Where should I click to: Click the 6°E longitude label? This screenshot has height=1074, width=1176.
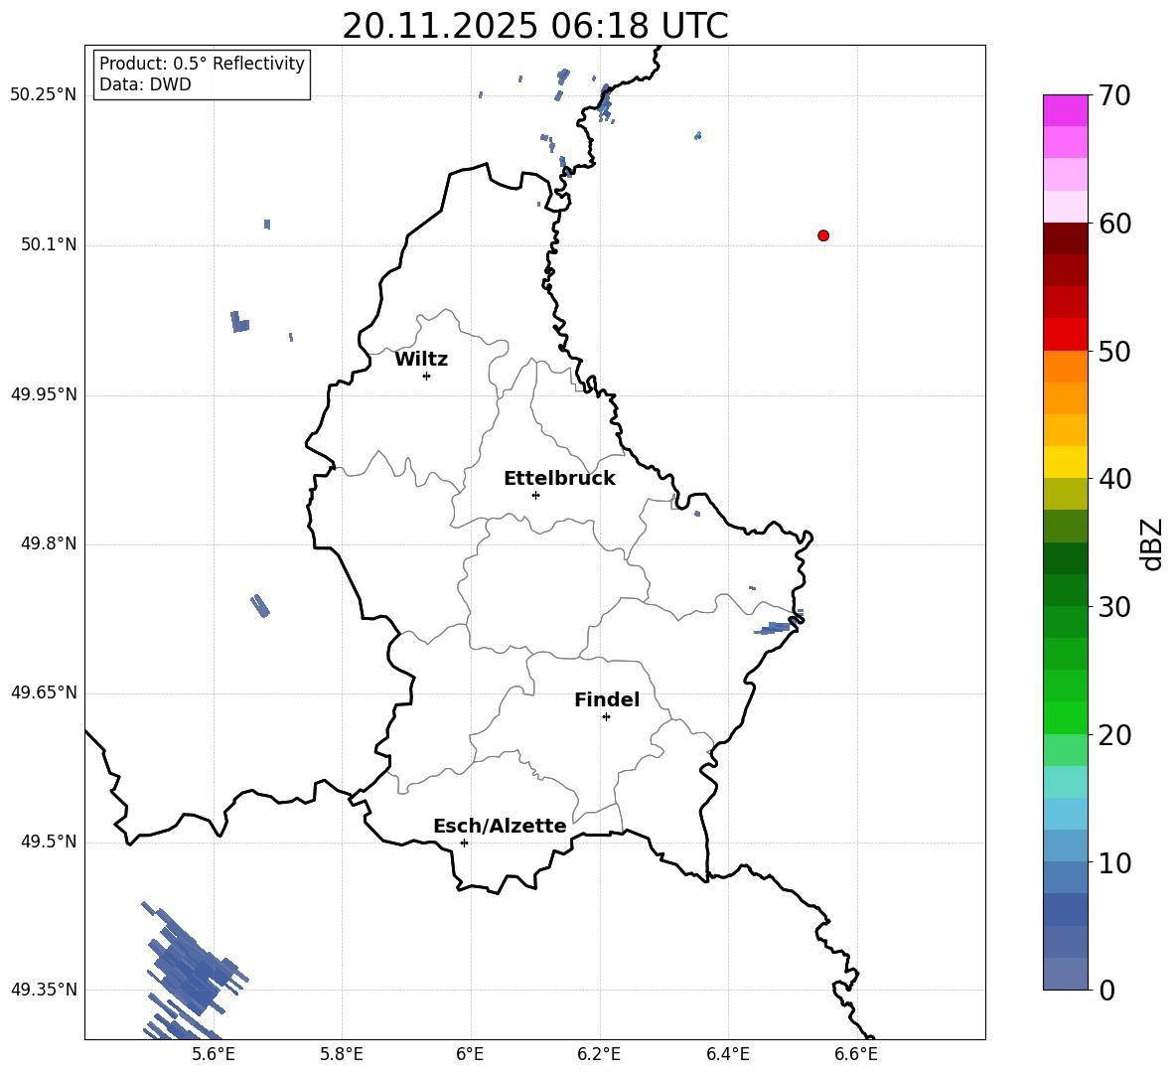470,1054
